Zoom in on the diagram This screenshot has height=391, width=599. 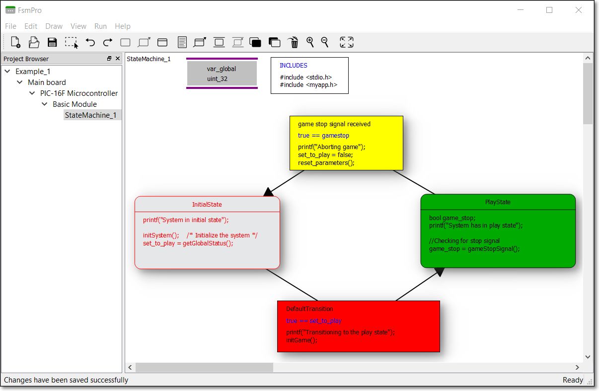[310, 42]
